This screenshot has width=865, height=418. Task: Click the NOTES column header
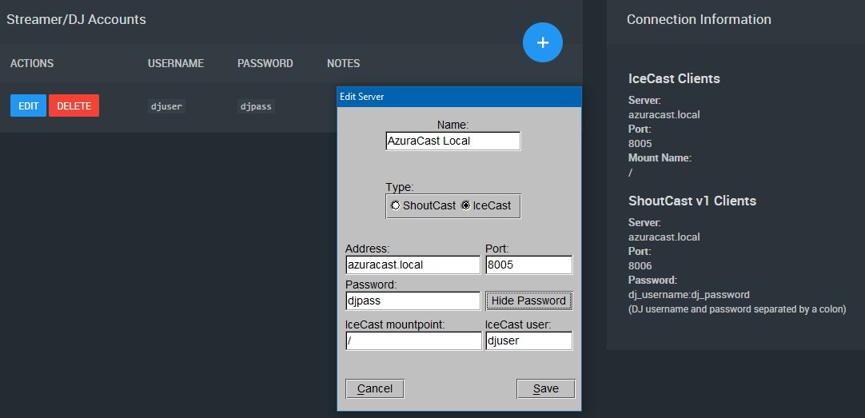click(x=343, y=63)
